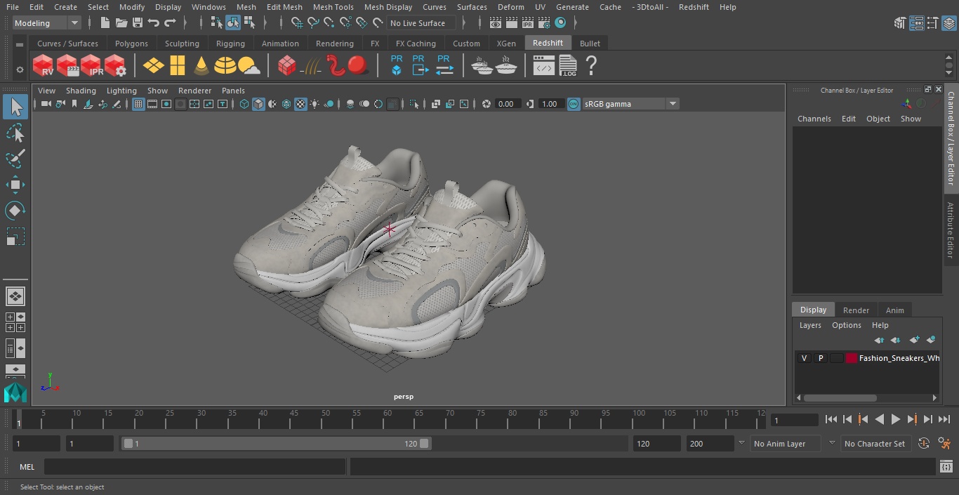Activate the Move tool

pos(15,185)
